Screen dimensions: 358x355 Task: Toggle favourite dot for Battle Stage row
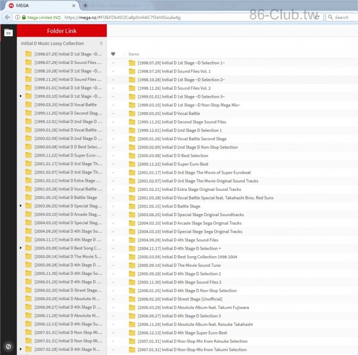tap(113, 207)
